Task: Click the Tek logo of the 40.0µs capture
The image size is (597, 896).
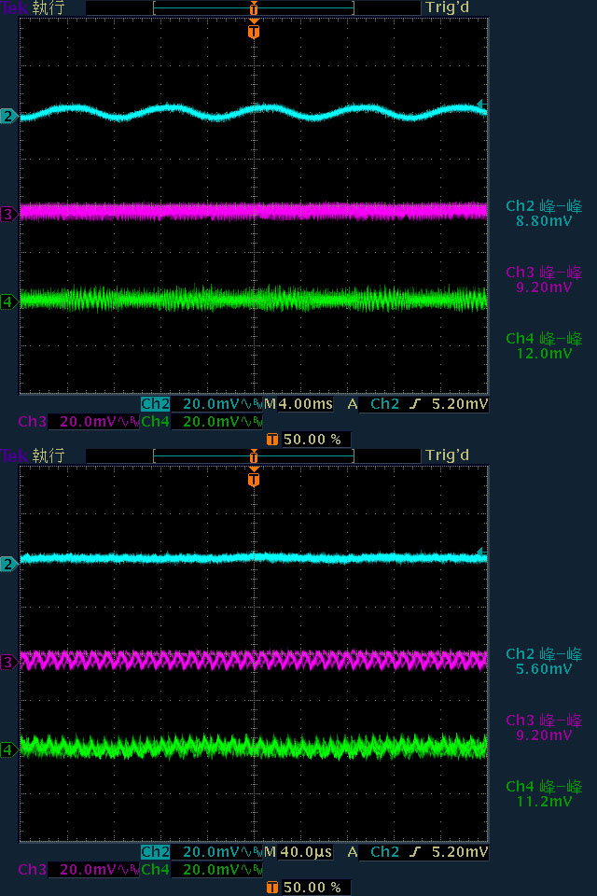Action: [14, 455]
